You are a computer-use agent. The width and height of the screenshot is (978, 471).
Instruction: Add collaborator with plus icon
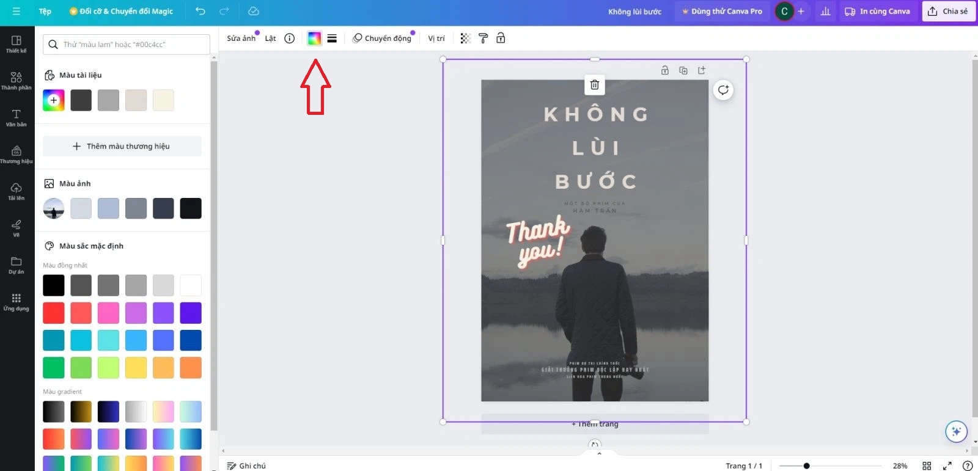click(801, 11)
